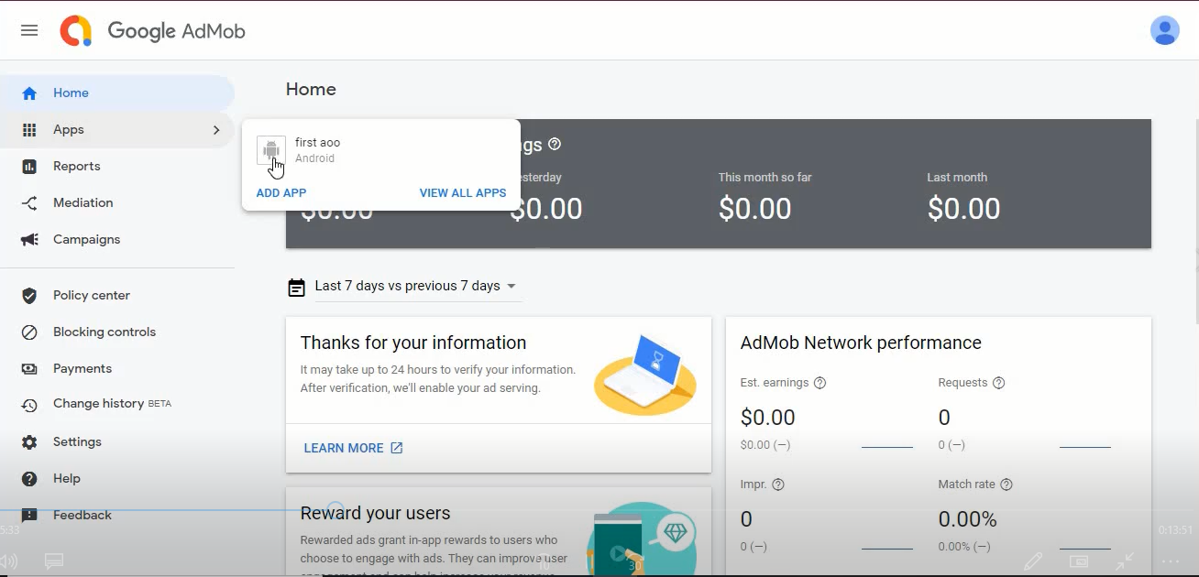Open the navigation hamburger menu
The width and height of the screenshot is (1199, 577).
[28, 29]
